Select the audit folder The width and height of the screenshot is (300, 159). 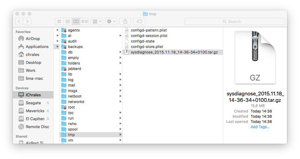[91, 41]
